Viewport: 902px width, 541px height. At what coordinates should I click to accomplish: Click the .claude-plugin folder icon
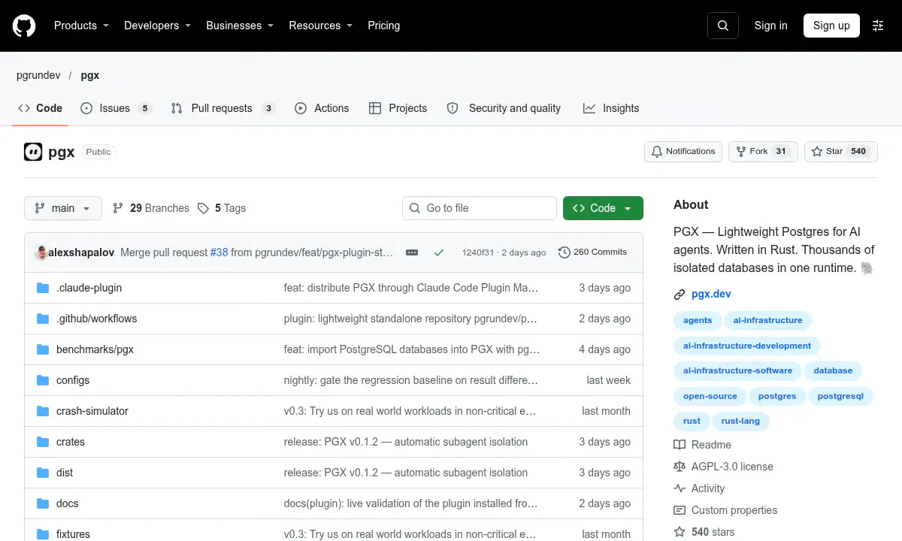(43, 288)
